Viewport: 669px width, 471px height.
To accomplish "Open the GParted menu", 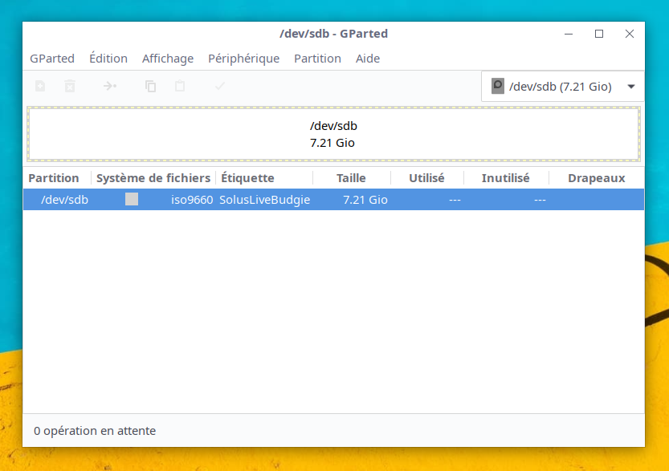I will click(x=52, y=59).
